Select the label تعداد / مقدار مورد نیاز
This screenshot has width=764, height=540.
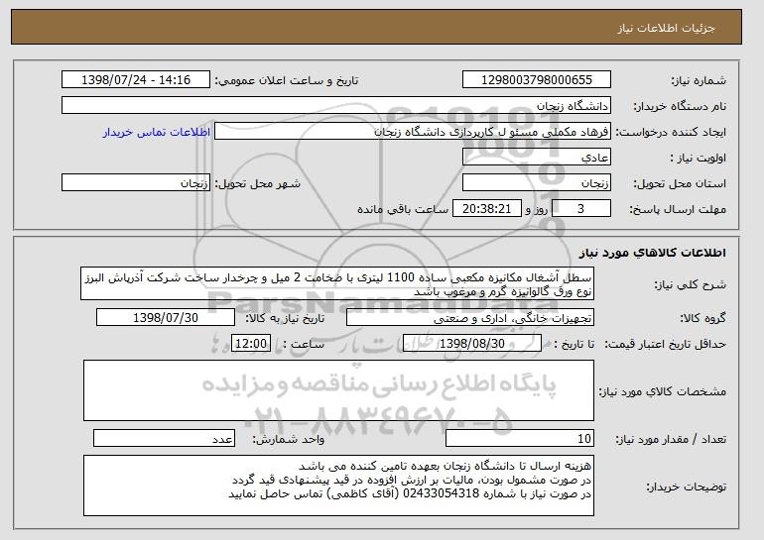[671, 439]
